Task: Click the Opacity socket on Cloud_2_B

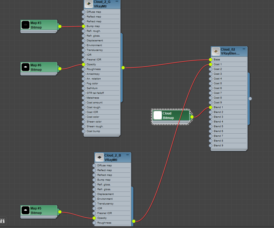Action: click(x=94, y=218)
